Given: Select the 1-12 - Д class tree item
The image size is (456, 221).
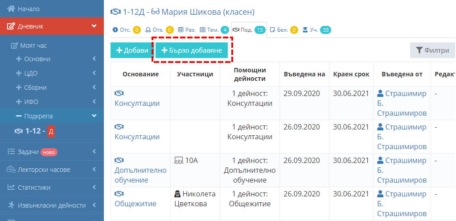Looking at the screenshot, I should click(35, 131).
